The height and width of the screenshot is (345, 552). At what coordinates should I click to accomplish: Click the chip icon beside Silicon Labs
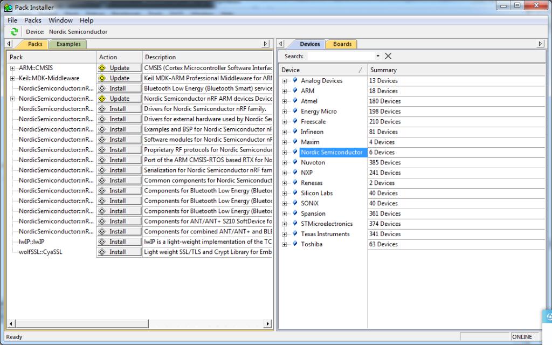click(x=295, y=192)
